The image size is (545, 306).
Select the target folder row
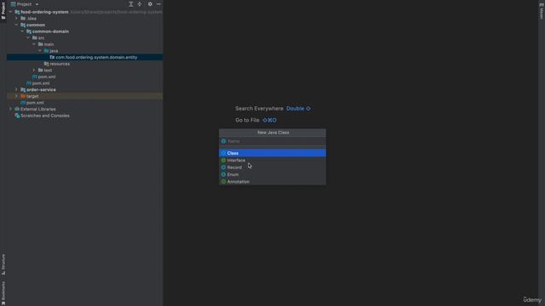click(x=85, y=96)
